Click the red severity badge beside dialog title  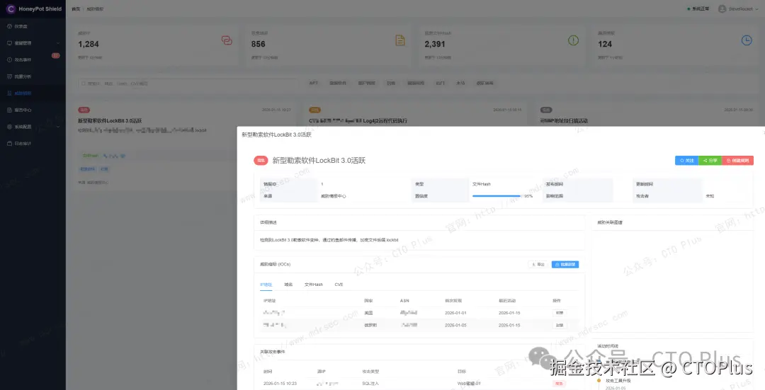[261, 161]
